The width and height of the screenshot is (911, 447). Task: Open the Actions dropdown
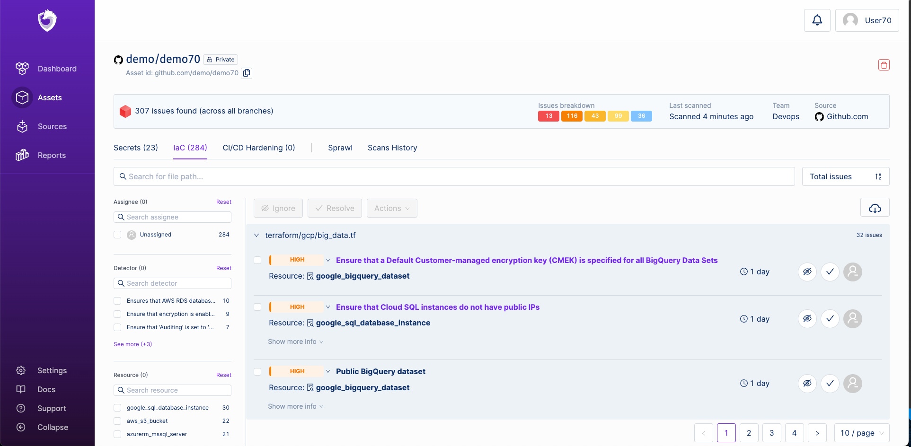click(392, 208)
